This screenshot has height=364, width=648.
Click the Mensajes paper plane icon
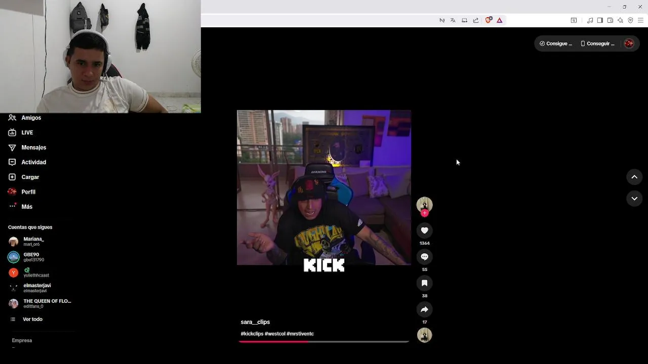12,148
